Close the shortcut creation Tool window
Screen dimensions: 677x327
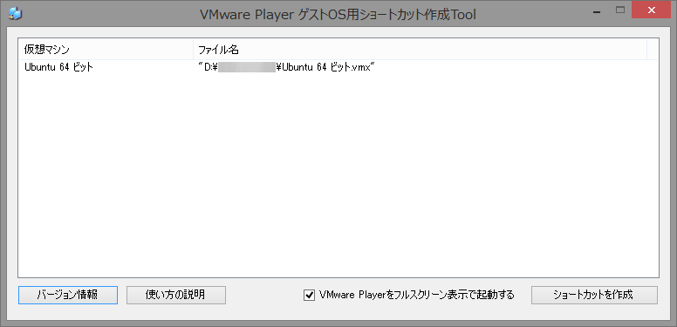click(x=651, y=10)
